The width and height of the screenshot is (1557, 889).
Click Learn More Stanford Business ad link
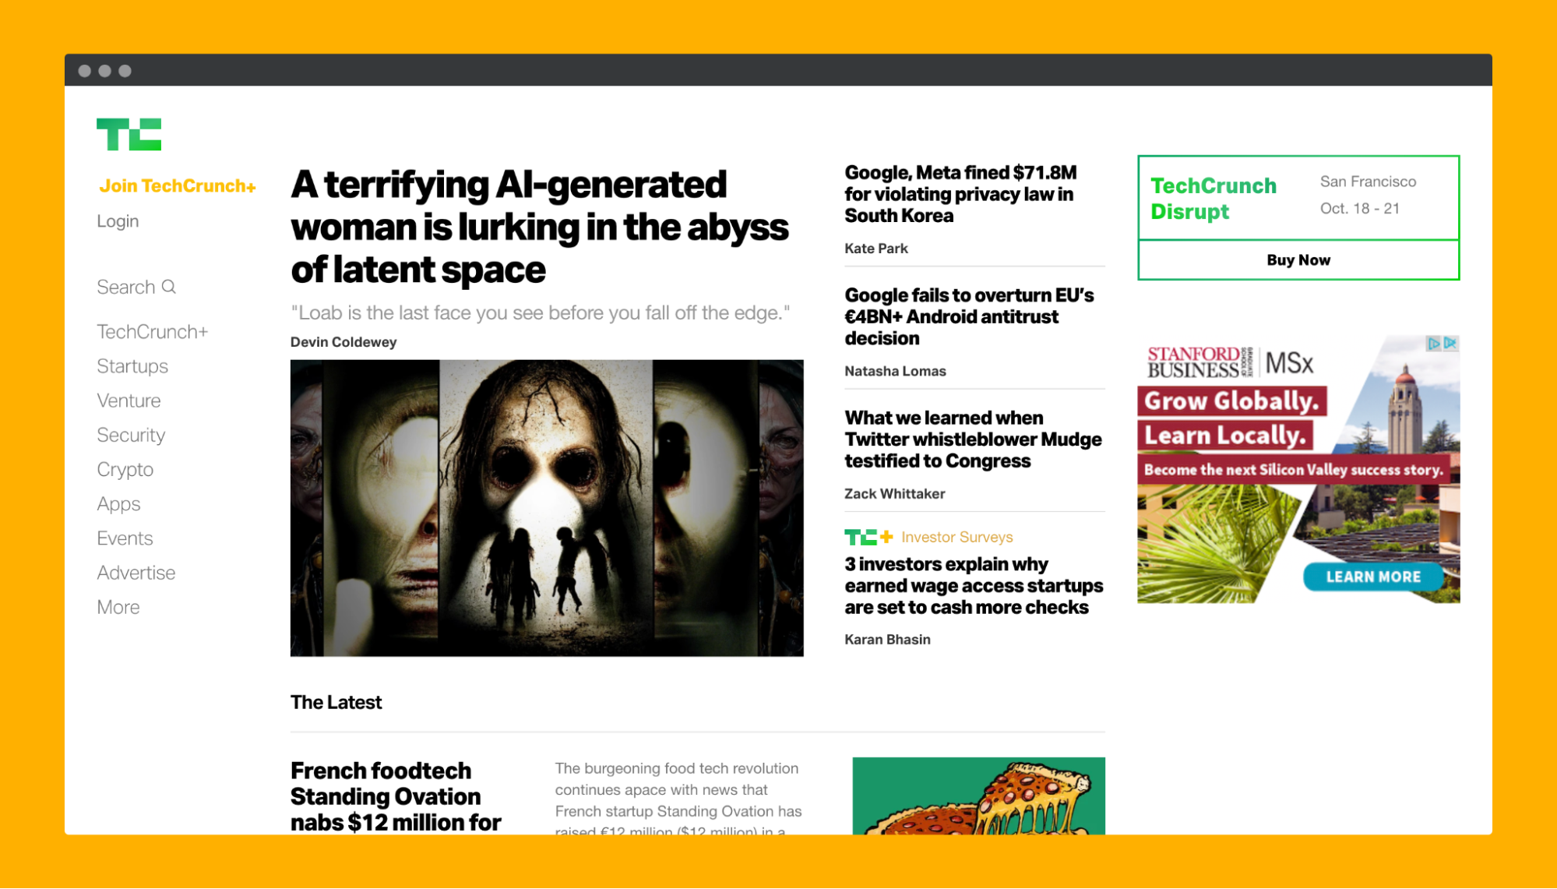(x=1374, y=577)
